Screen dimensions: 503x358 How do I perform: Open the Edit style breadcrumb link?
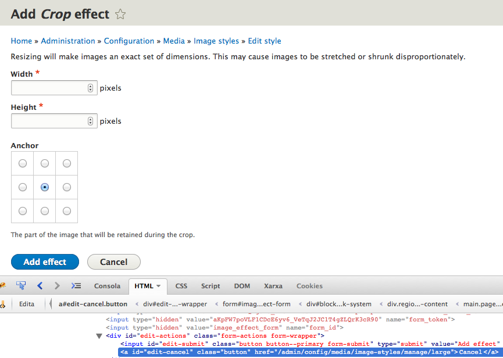click(265, 41)
